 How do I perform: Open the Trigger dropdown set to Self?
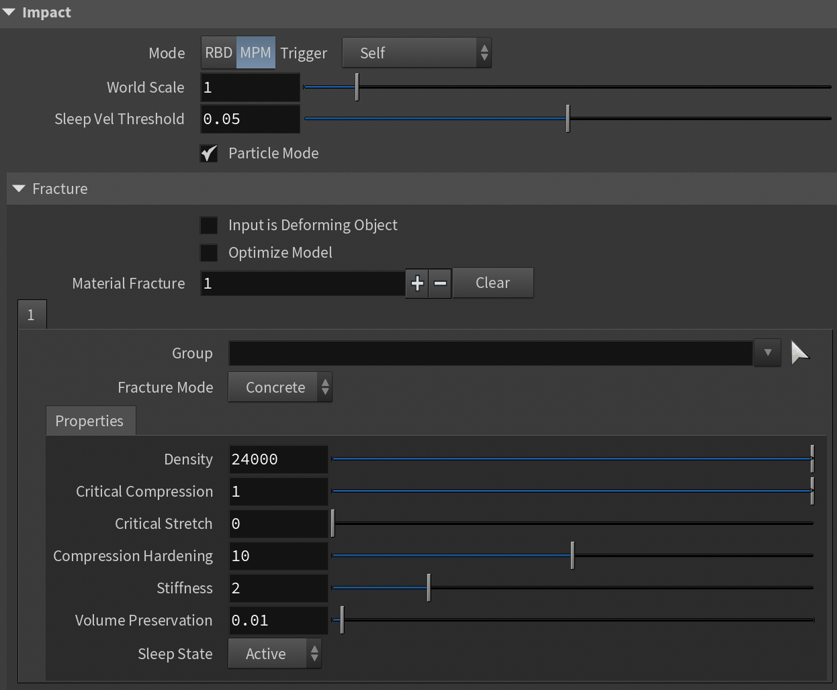(416, 53)
